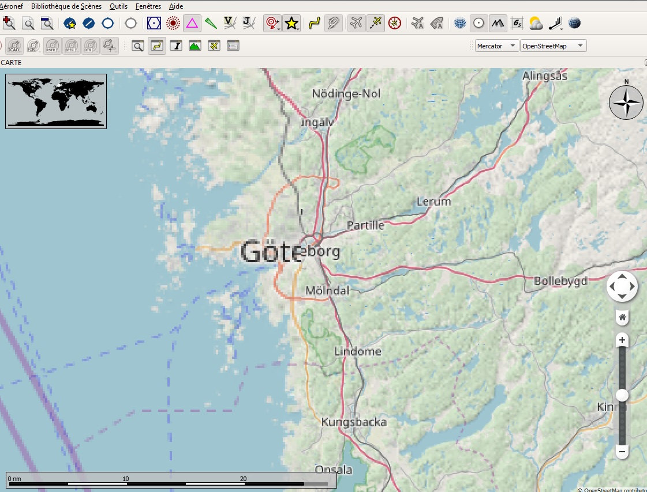This screenshot has height=492, width=647.
Task: Toggle the ICAO airspace display button
Action: tap(15, 46)
